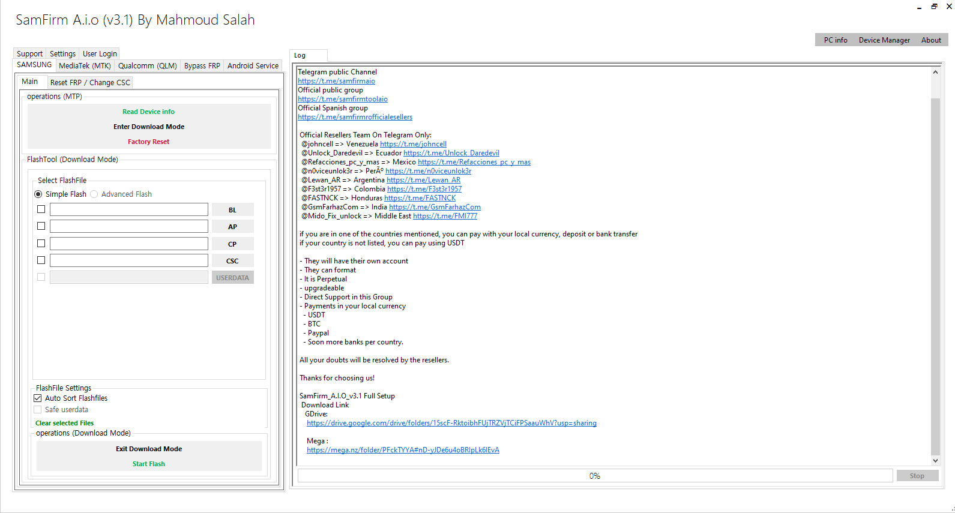Open the Support tab
Image resolution: width=955 pixels, height=513 pixels.
click(x=29, y=53)
